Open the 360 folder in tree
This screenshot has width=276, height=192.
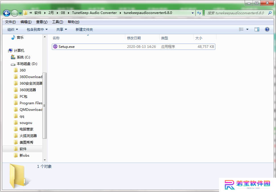tap(23, 70)
